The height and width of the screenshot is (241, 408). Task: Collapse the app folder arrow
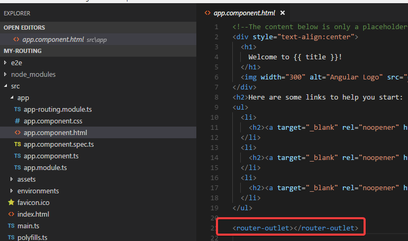pyautogui.click(x=12, y=97)
